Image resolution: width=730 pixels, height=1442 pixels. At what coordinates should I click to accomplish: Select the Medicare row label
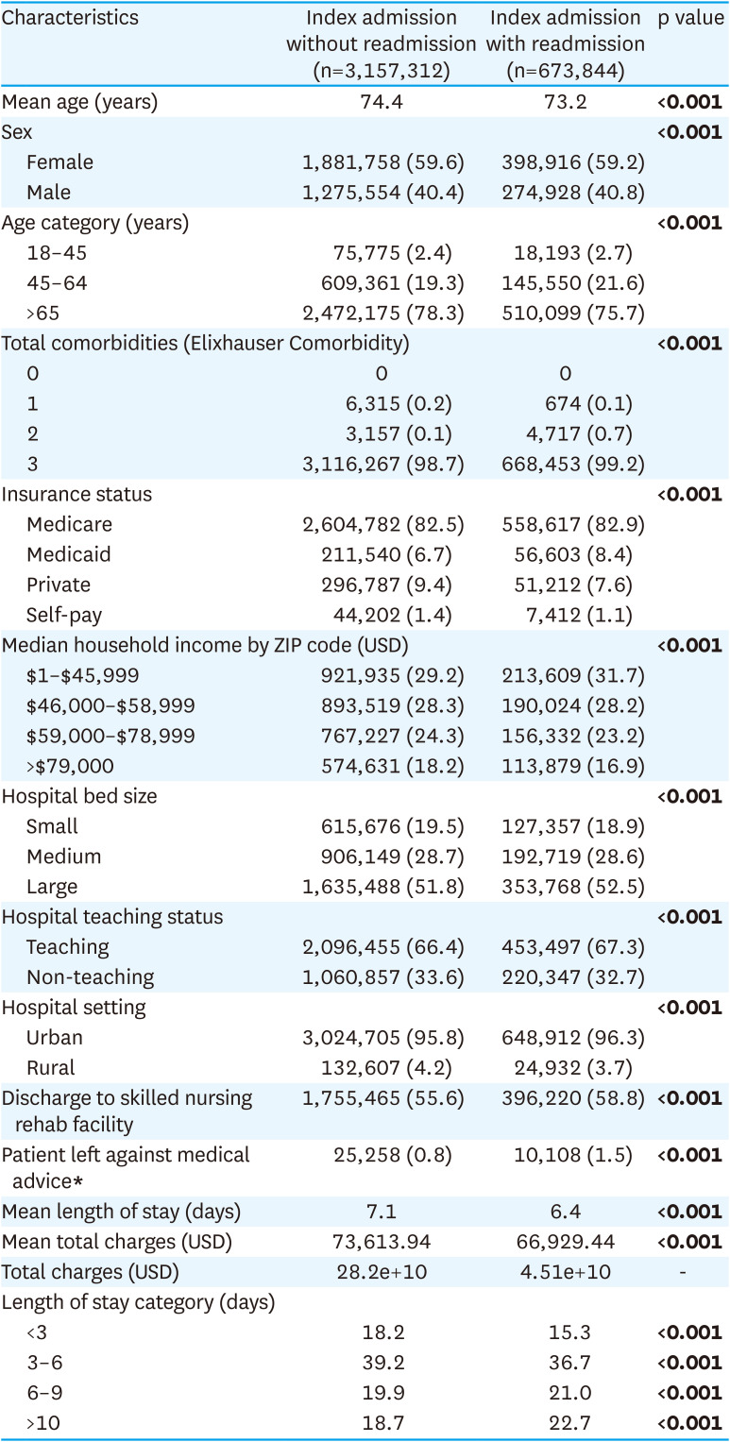(64, 524)
